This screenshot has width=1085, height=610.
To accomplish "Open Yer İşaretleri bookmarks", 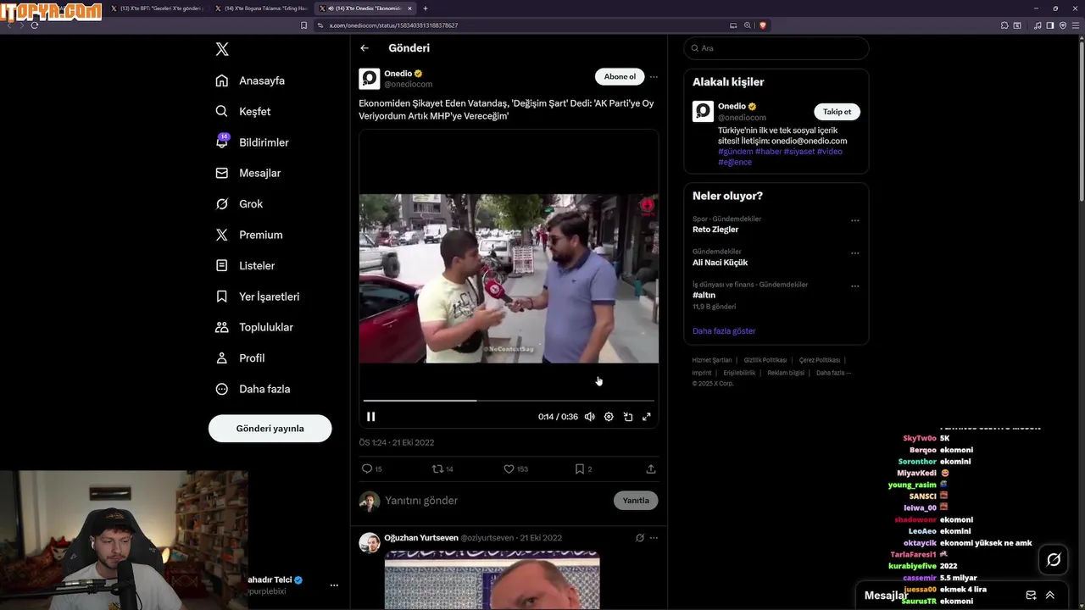I will 258,297.
